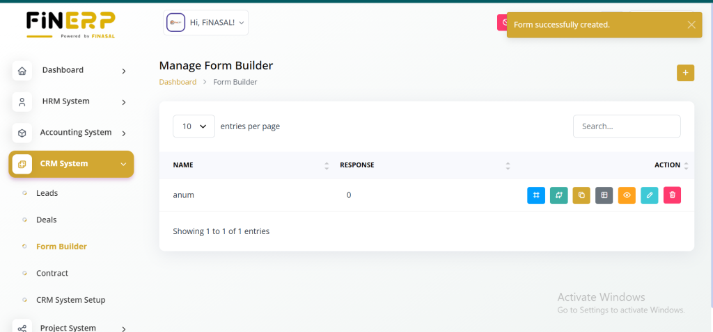This screenshot has width=713, height=332.
Task: Click the orange eye view icon for anum
Action: pyautogui.click(x=627, y=195)
